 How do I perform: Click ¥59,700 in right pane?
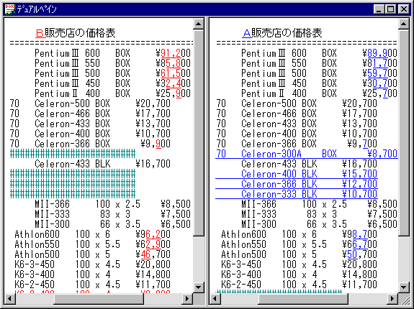(380, 73)
